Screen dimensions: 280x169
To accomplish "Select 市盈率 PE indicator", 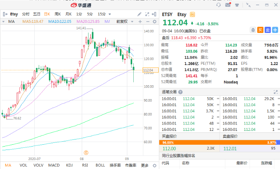I will [131, 165].
